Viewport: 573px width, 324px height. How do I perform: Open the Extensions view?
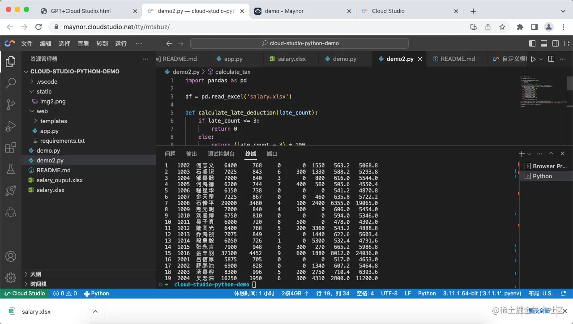[11, 148]
